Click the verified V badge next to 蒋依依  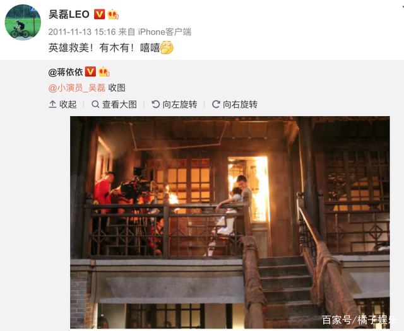click(x=90, y=72)
